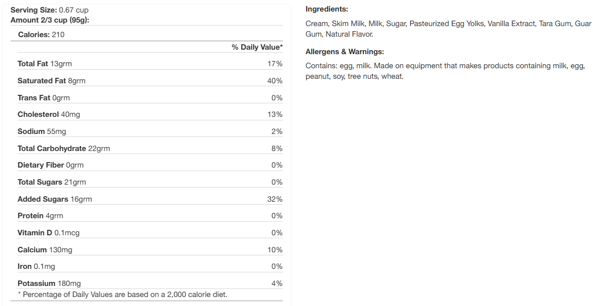Viewport: 593px width, 306px height.
Task: Click the Calcium 130mg line
Action: 45,250
